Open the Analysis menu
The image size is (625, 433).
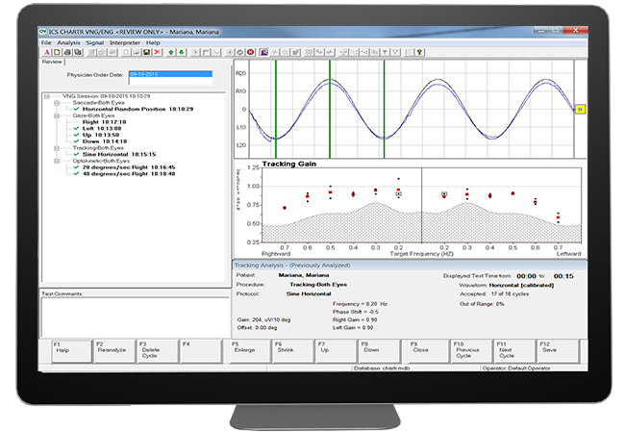pos(68,43)
